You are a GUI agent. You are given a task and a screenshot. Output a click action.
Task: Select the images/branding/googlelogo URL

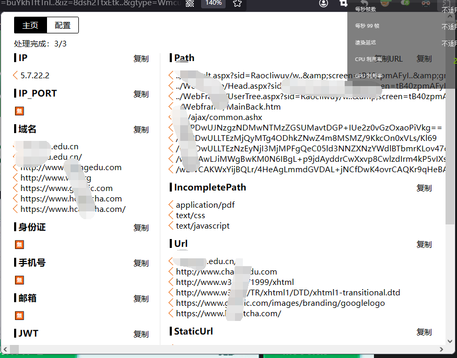click(280, 303)
